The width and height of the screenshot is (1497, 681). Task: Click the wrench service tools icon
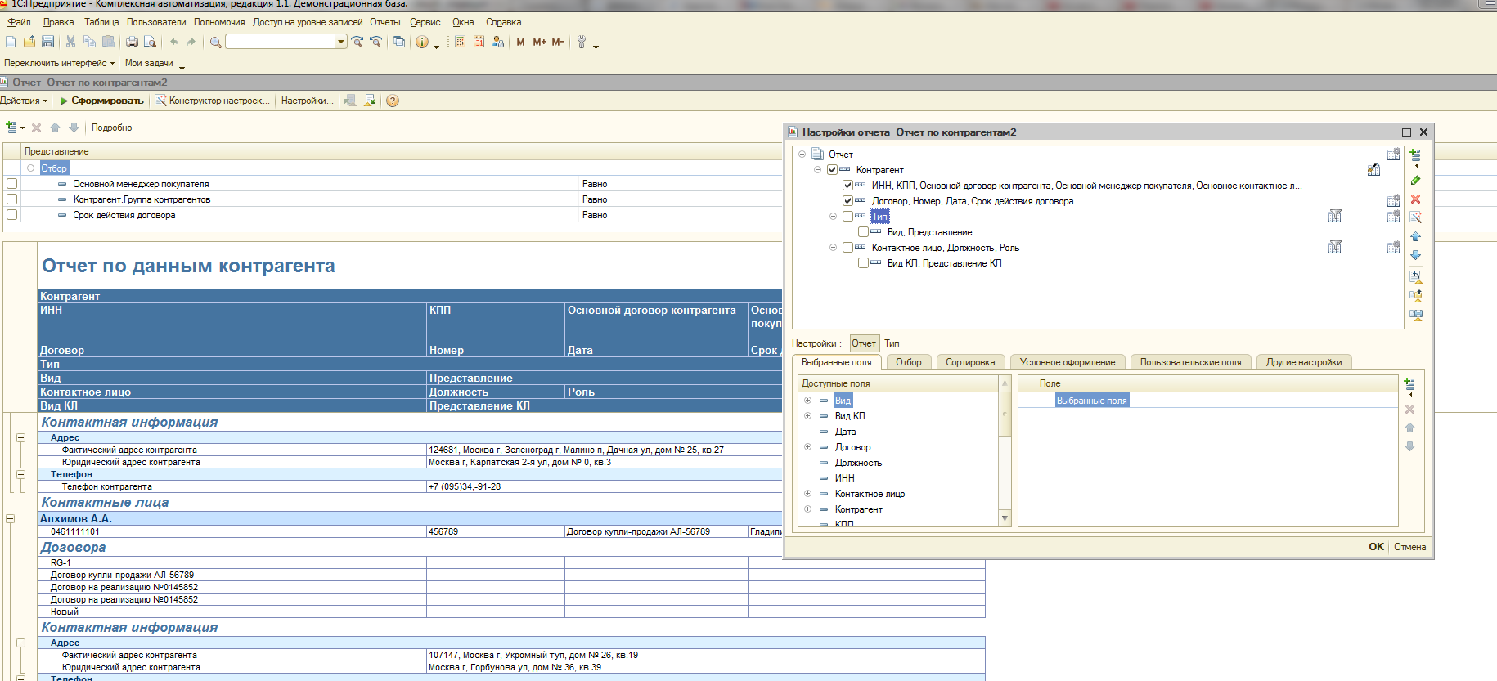582,42
